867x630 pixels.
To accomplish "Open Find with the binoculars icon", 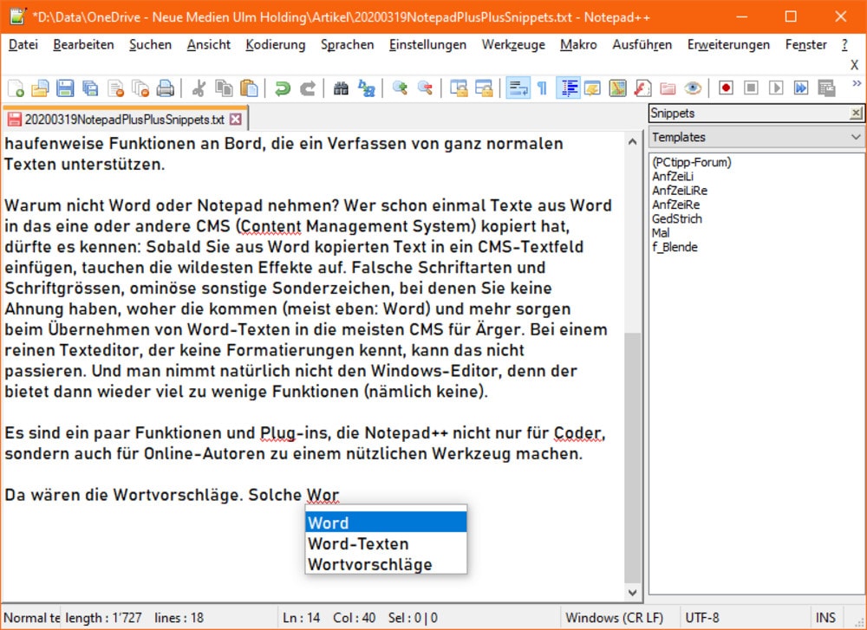I will (341, 88).
